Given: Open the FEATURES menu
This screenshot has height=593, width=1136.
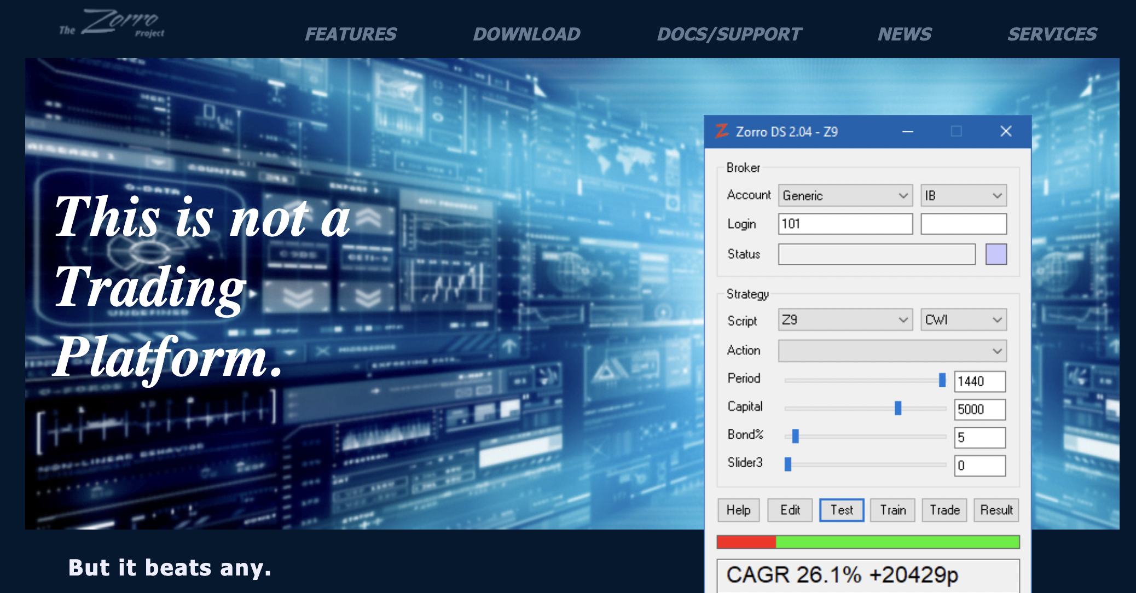Looking at the screenshot, I should (351, 34).
